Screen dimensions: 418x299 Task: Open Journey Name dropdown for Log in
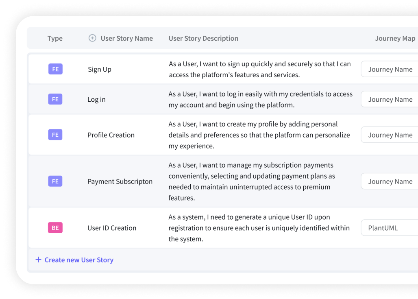tap(390, 99)
